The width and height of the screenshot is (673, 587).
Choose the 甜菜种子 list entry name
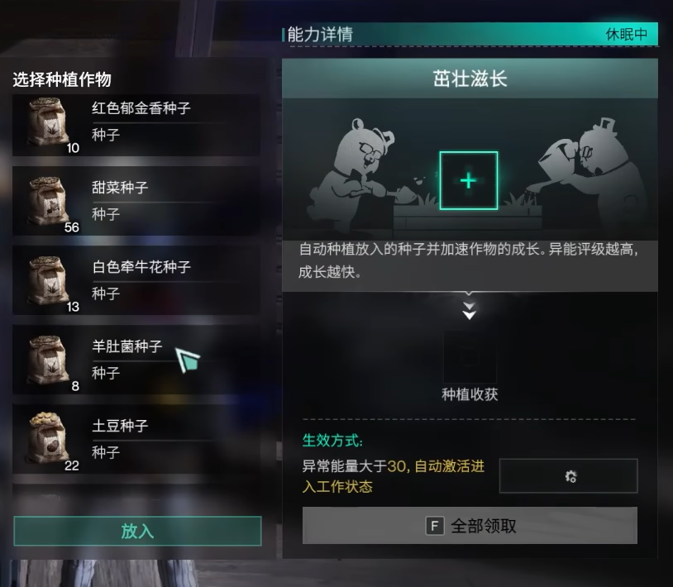(120, 187)
